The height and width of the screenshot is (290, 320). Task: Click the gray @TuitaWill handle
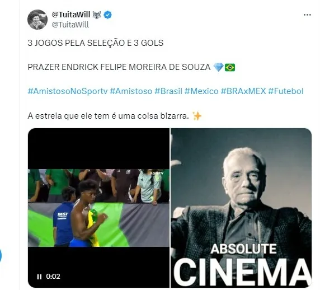point(70,25)
